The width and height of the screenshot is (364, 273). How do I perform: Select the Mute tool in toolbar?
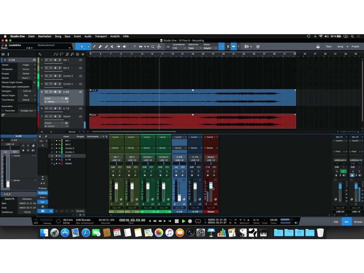(x=112, y=47)
